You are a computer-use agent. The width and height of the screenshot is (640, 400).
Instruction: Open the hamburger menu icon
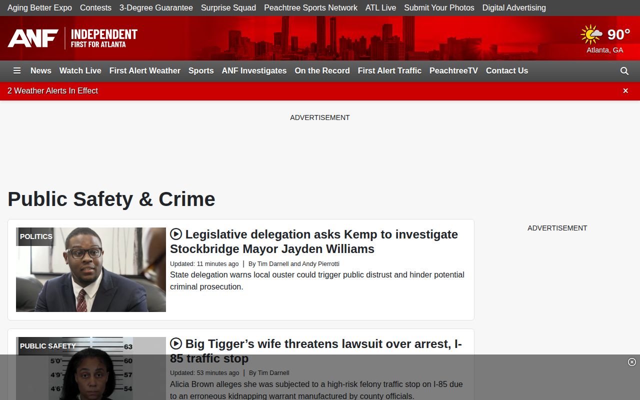17,71
